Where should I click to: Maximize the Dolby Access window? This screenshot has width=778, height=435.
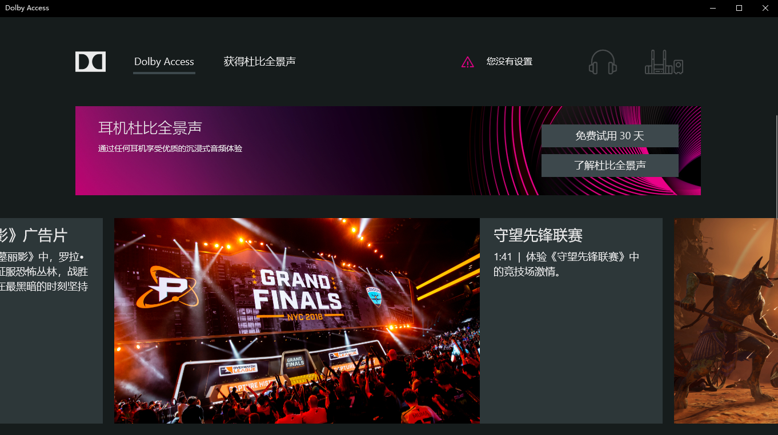coord(739,8)
